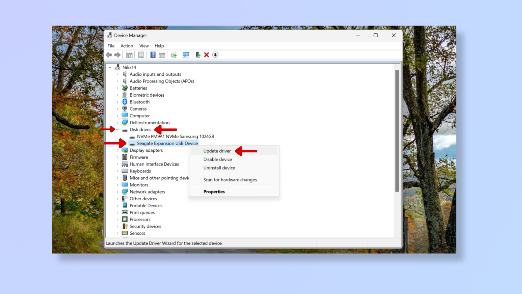This screenshot has width=522, height=294.
Task: Click Uninstall device from context menu
Action: [219, 168]
